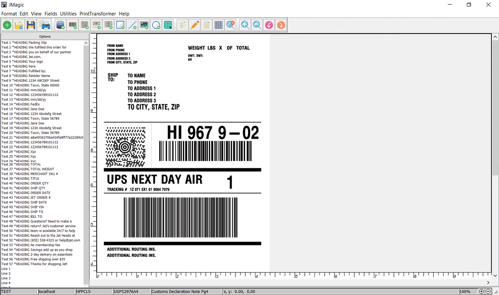Click the HPPCL5 status bar entry

point(94,291)
